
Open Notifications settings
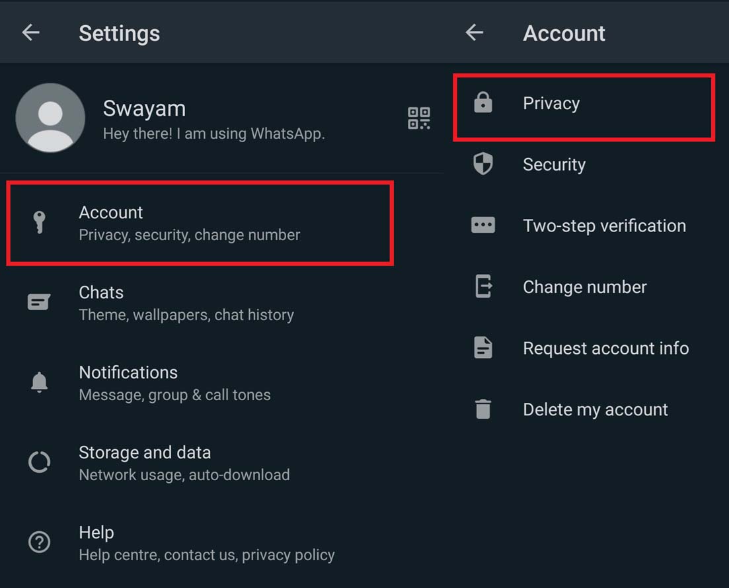222,383
